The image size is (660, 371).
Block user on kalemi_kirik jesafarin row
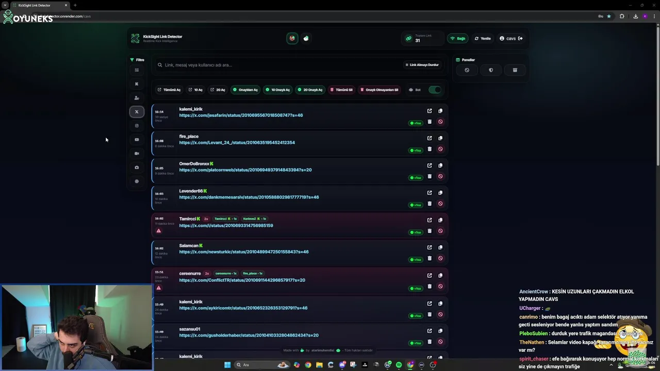[440, 122]
